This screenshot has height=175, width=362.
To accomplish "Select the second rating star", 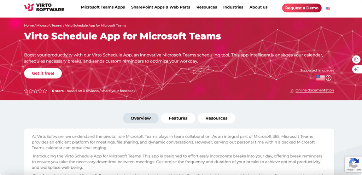I will click(x=31, y=91).
